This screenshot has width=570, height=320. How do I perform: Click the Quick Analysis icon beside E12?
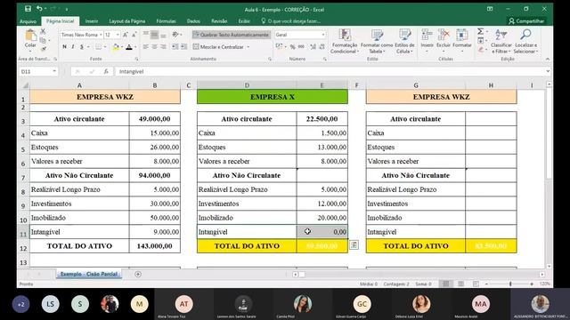354,245
